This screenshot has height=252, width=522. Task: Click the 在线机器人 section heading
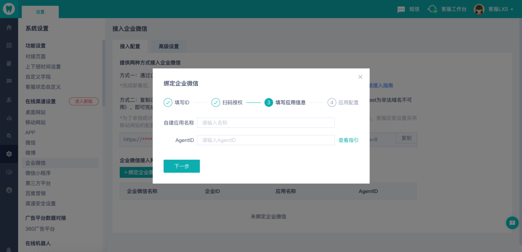pyautogui.click(x=38, y=243)
